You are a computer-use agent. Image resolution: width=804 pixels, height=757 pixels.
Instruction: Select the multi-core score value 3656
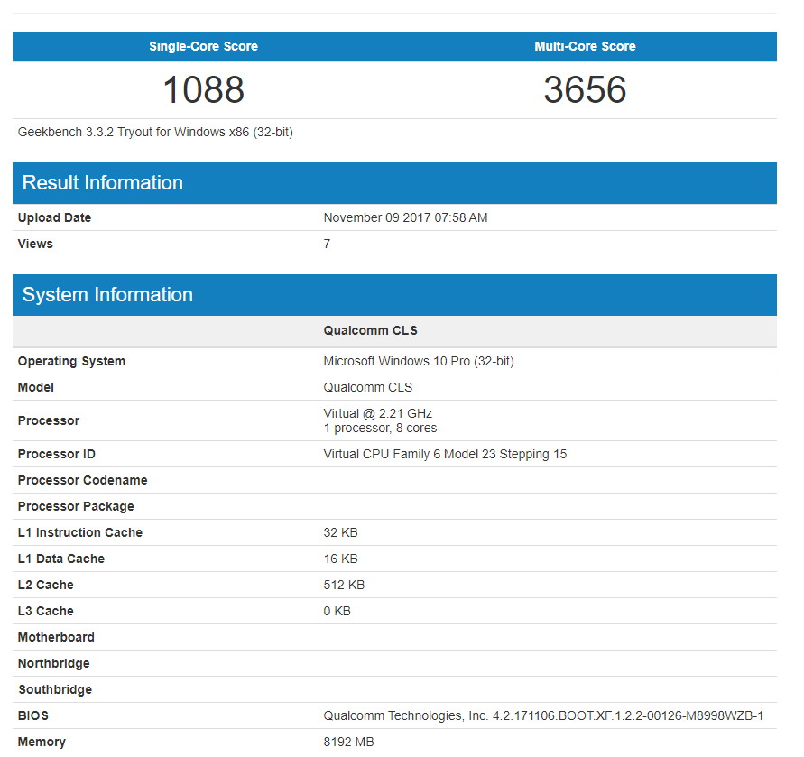click(x=585, y=89)
